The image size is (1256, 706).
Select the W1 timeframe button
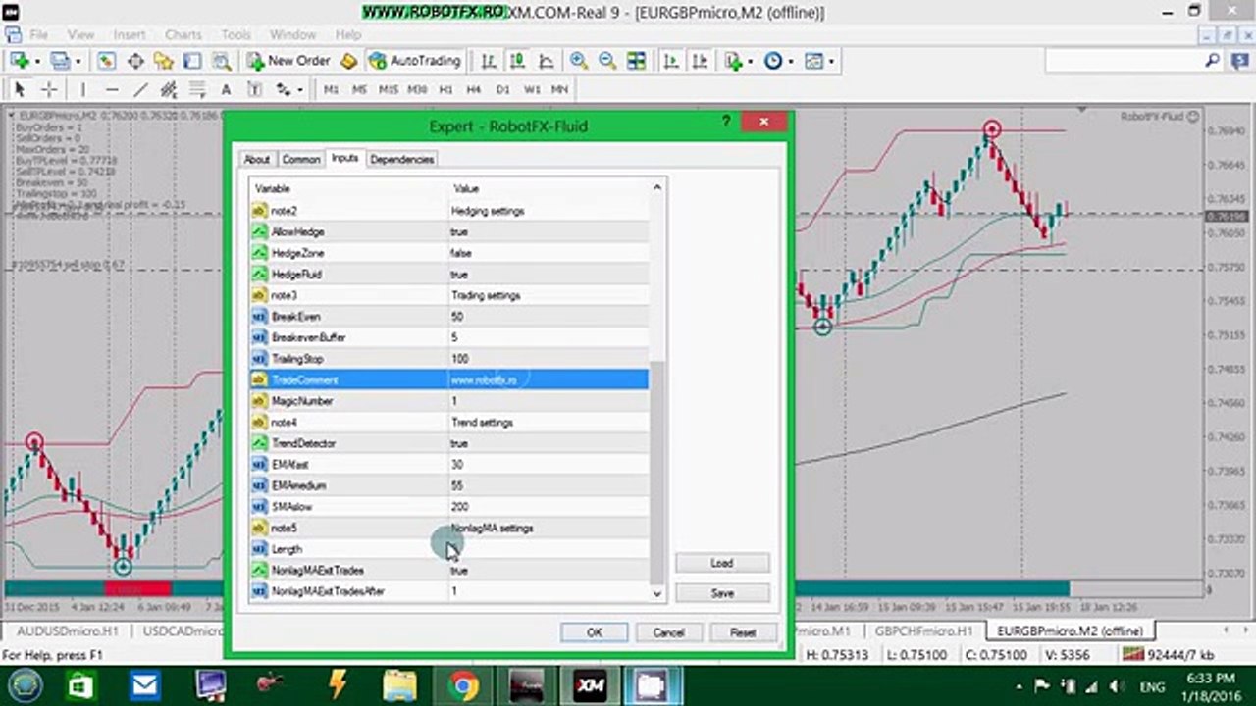[x=532, y=89]
